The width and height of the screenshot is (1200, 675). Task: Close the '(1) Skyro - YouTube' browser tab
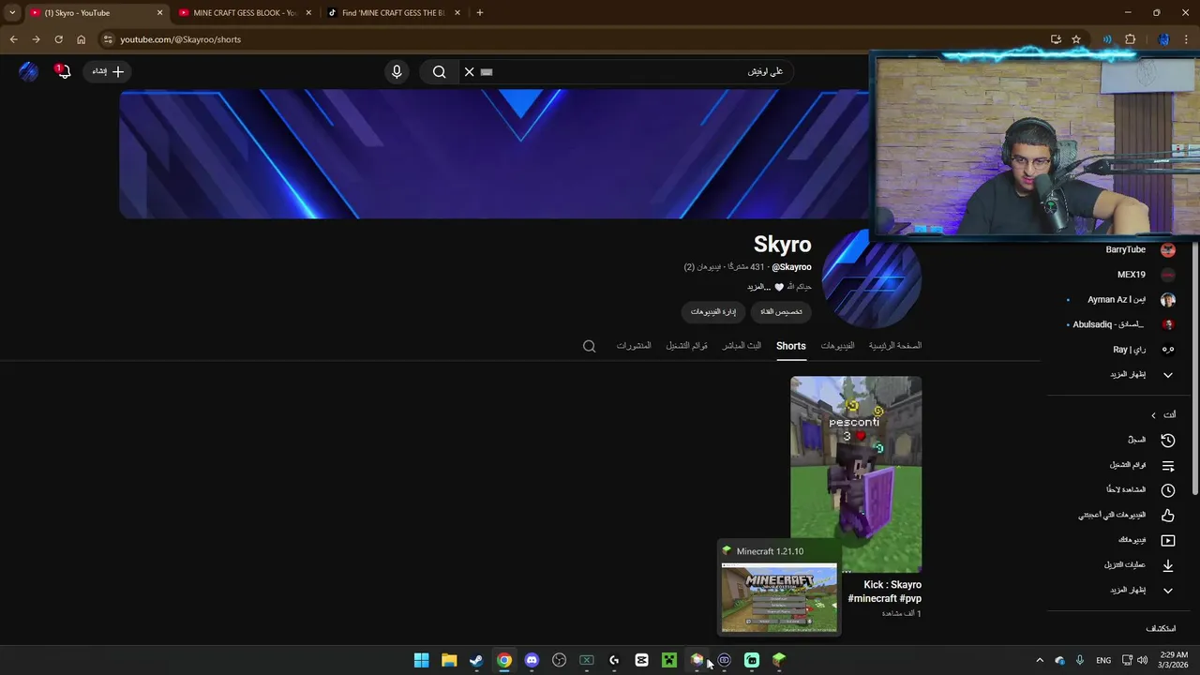tap(159, 13)
